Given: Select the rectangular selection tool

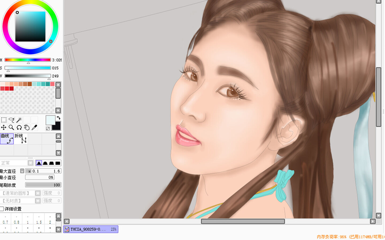Looking at the screenshot, I should 4,120.
